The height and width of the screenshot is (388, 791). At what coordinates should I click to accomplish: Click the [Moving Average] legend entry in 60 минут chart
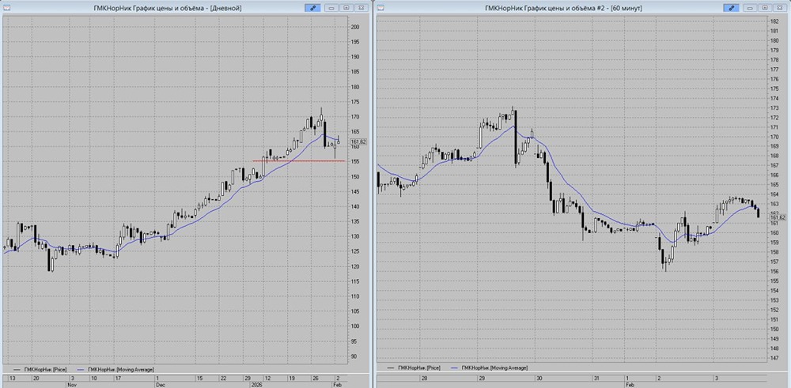(x=488, y=367)
